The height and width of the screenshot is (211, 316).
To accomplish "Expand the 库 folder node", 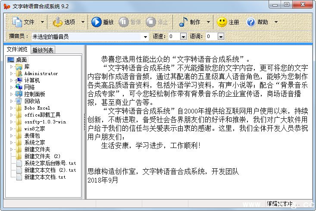I will (x=12, y=66).
